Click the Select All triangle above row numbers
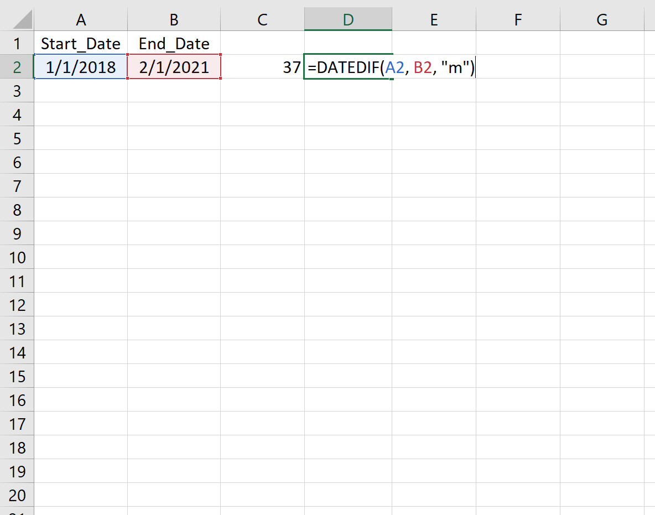Screen dimensions: 655x515 17,19
